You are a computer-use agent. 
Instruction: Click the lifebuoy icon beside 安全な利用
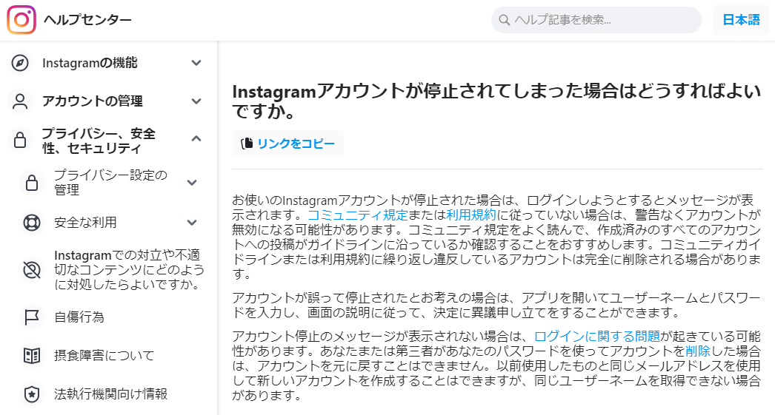[32, 223]
